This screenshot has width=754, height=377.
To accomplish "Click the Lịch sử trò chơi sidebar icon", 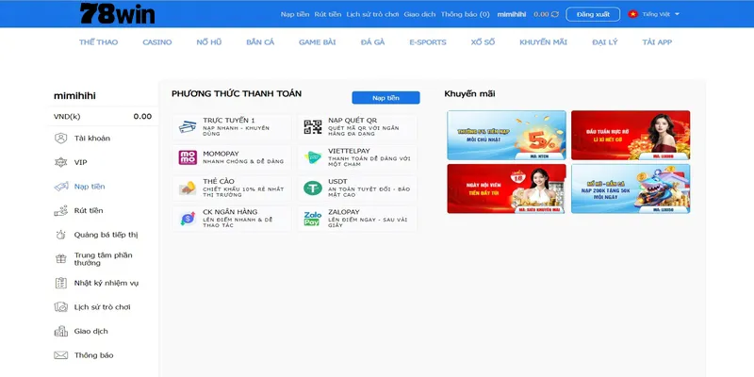I will point(60,307).
